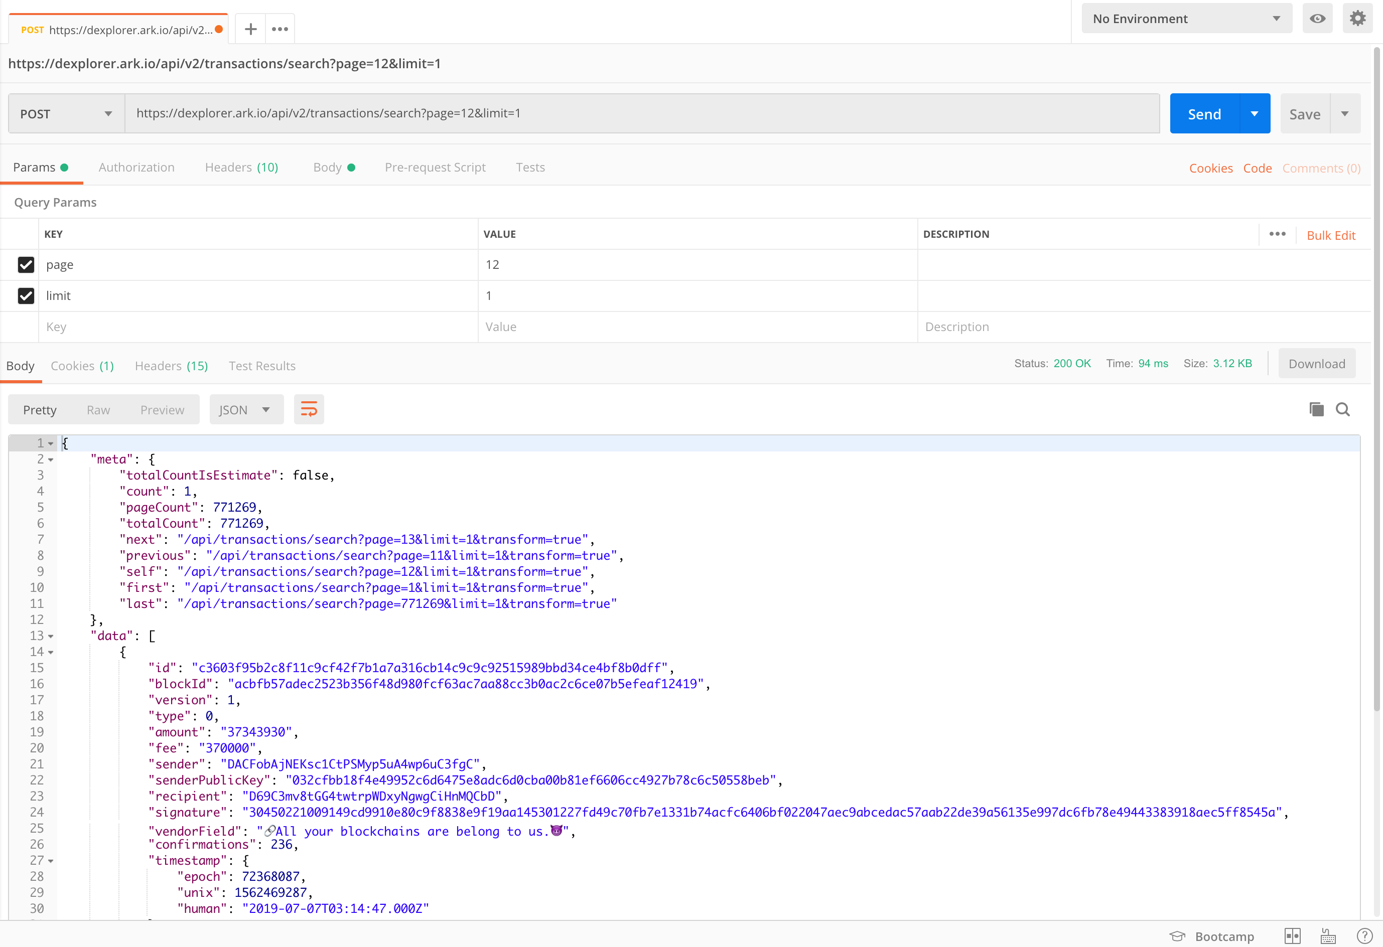Open a new request tab with plus
Image resolution: width=1383 pixels, height=947 pixels.
[250, 28]
